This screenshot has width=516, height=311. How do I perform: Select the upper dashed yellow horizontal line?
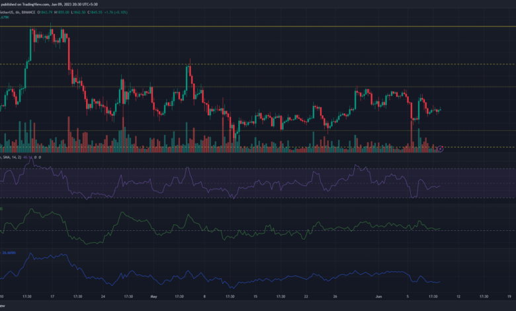point(265,64)
